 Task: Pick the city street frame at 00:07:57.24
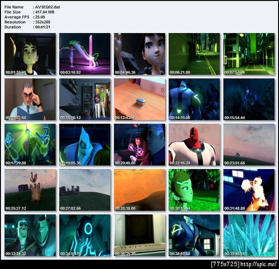[249, 54]
